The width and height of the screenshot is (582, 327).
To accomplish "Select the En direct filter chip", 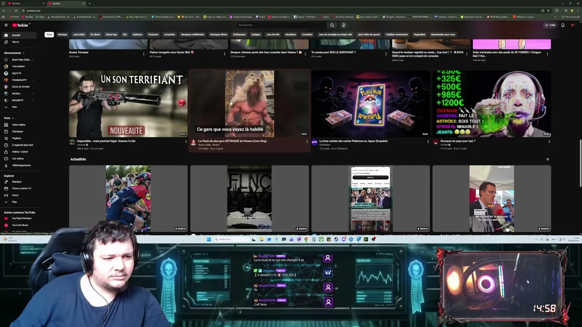I will [x=95, y=35].
